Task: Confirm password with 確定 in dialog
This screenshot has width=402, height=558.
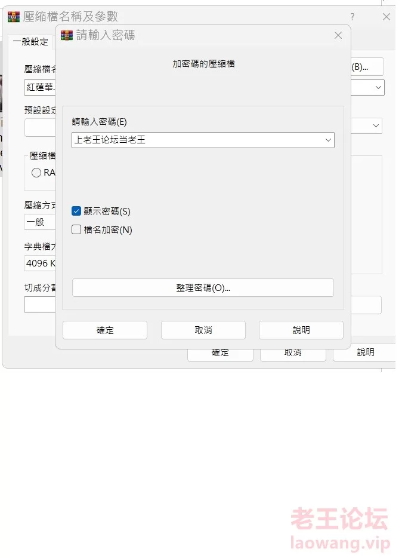Action: tap(105, 330)
